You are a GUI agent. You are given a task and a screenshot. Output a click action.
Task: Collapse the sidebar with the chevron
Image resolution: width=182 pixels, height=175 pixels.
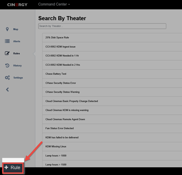tap(7, 90)
